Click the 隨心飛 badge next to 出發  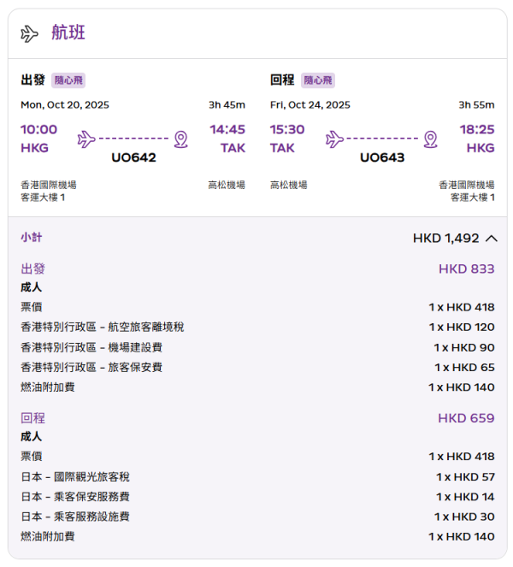point(68,80)
